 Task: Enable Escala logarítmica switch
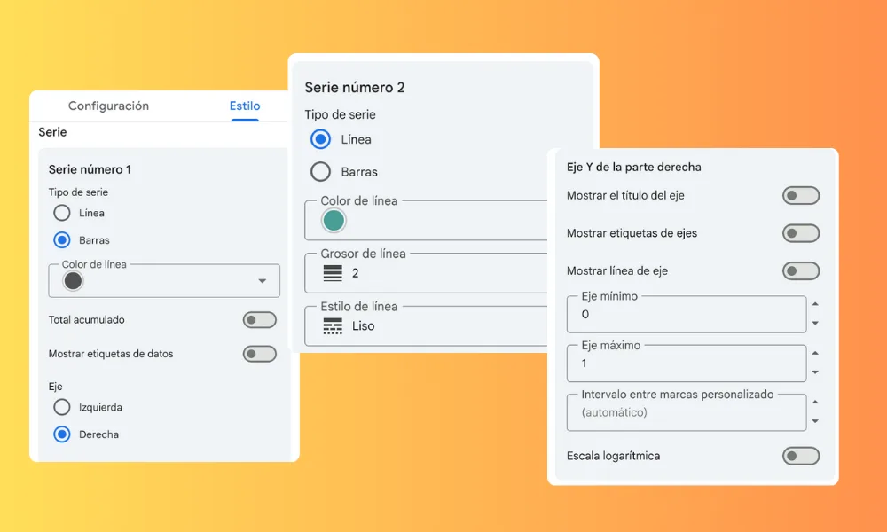point(800,456)
